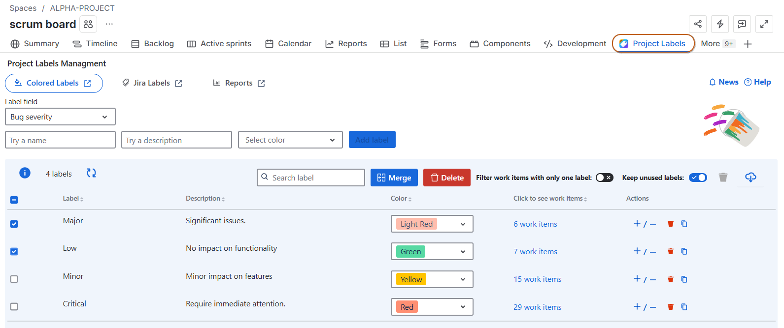Click the blue info circle icon

tap(25, 173)
